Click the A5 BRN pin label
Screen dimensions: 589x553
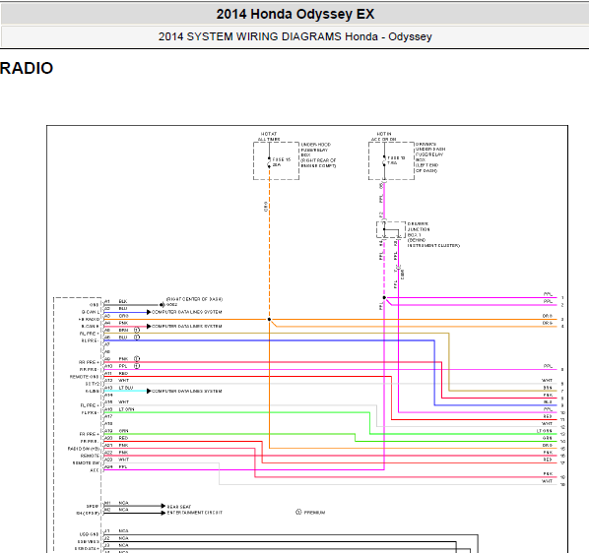tap(116, 331)
